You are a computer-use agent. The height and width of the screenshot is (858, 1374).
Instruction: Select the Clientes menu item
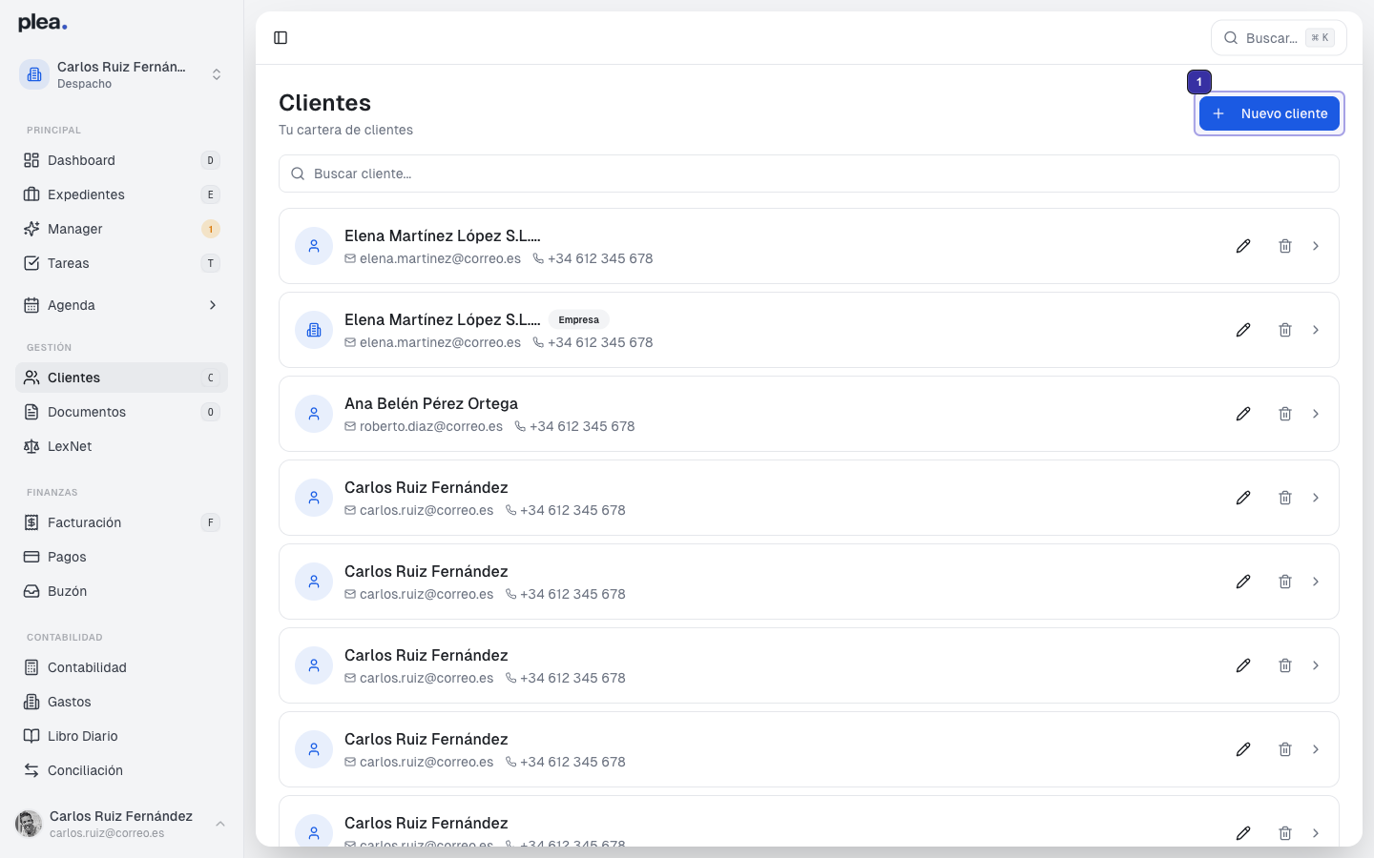click(x=73, y=378)
